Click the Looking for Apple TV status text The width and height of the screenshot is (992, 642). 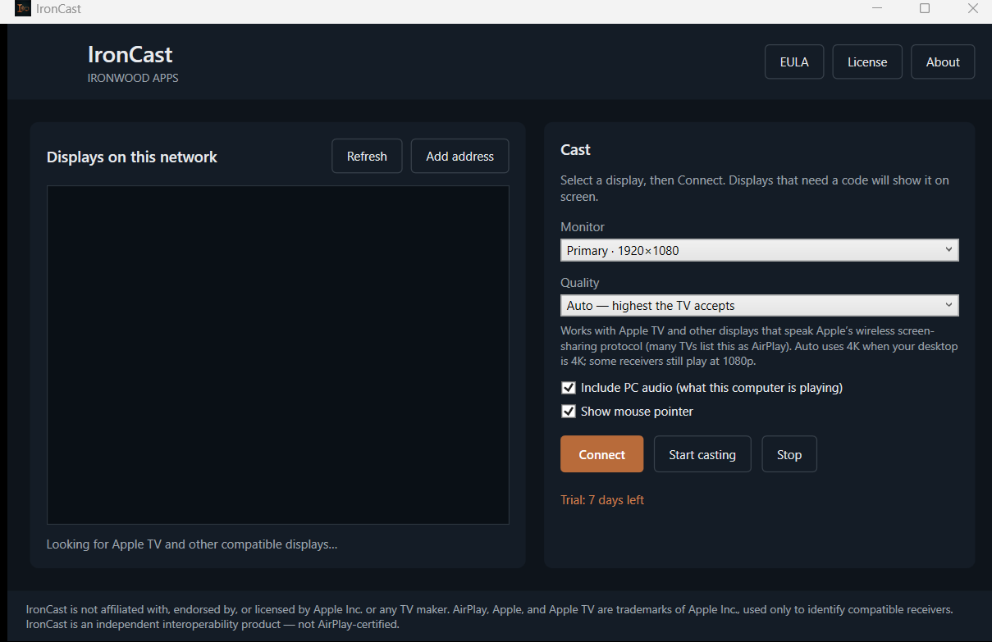click(x=192, y=544)
